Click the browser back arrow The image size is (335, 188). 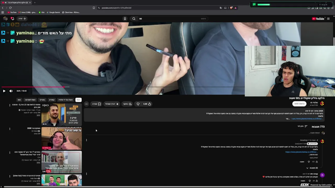[x=3, y=8]
